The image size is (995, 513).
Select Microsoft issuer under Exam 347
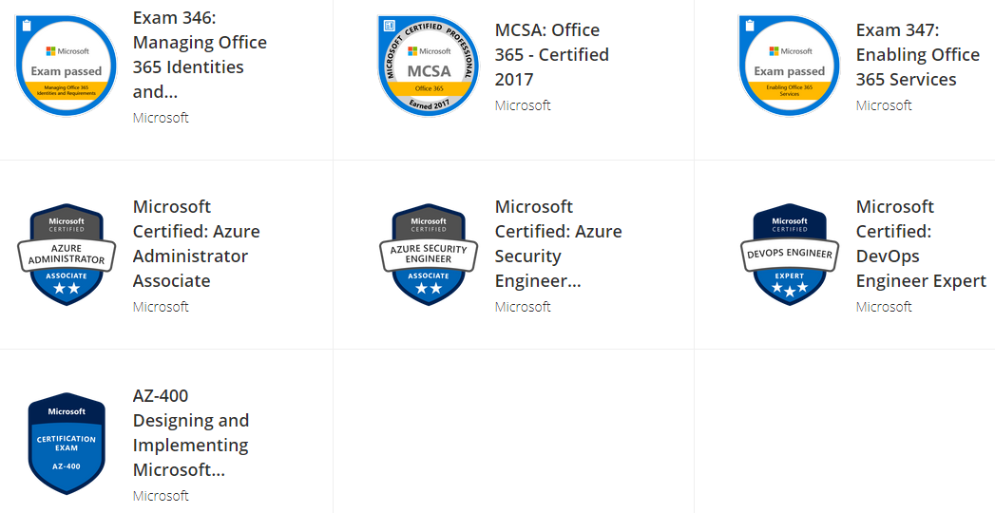click(884, 105)
